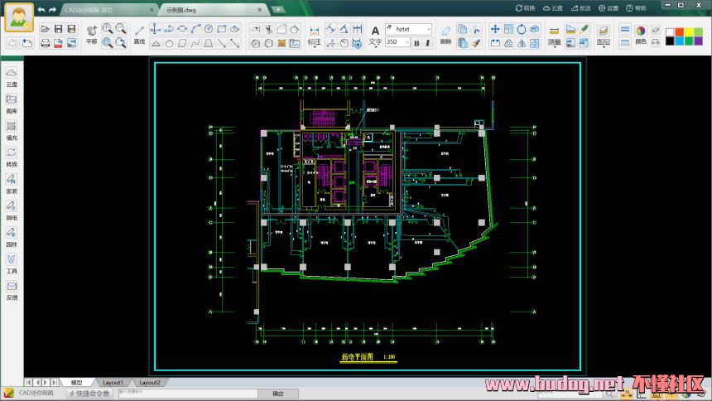The height and width of the screenshot is (401, 712).
Task: Click the 确定 confirm button
Action: [278, 394]
